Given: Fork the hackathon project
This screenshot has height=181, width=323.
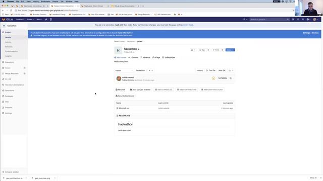Looking at the screenshot, I should 216,50.
